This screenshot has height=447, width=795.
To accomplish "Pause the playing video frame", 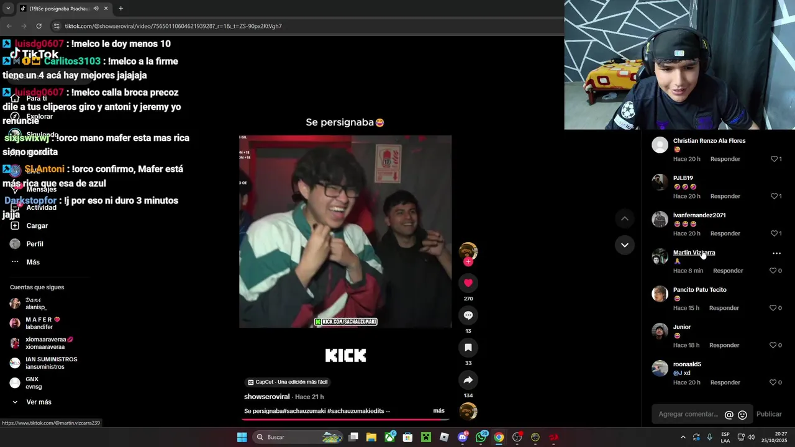I will (345, 232).
